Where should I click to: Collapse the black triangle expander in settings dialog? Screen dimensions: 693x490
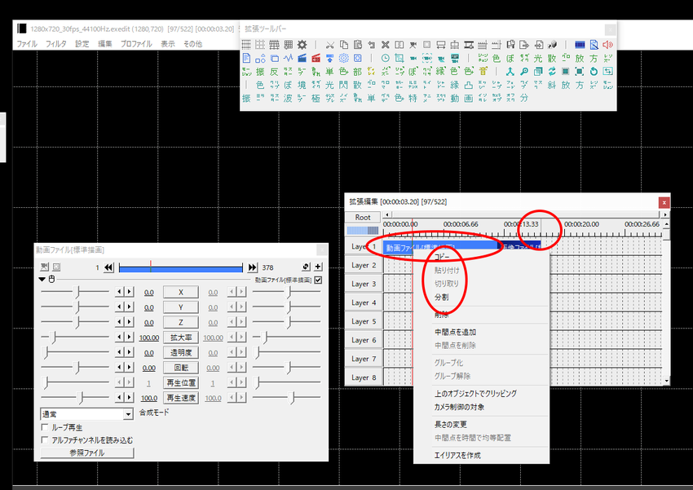click(x=42, y=279)
